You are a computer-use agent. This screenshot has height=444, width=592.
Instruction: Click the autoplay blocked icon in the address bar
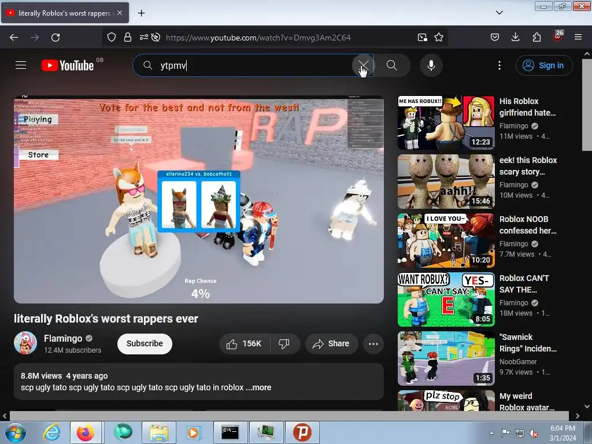(156, 37)
